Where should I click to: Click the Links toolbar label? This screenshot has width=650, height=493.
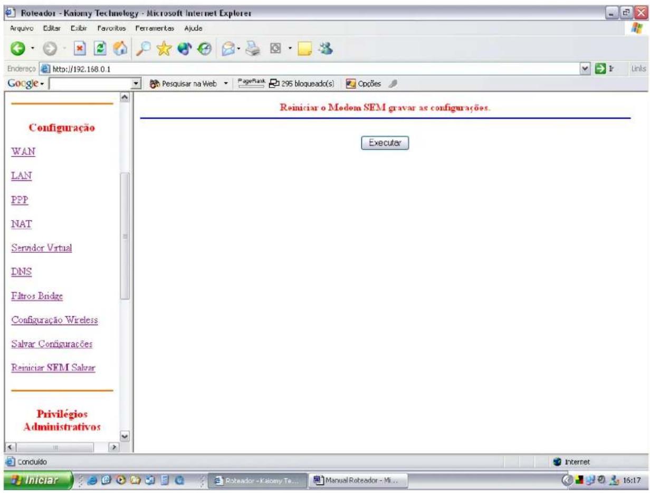tap(638, 70)
